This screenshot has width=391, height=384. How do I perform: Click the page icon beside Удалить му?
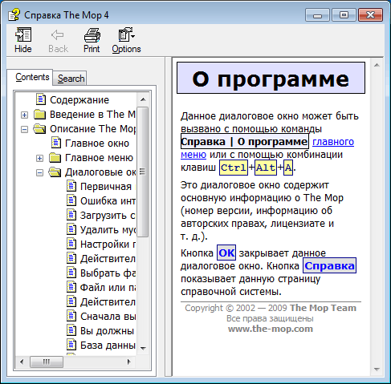71,229
